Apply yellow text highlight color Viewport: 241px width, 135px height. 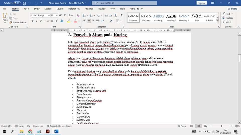[x=69, y=21]
